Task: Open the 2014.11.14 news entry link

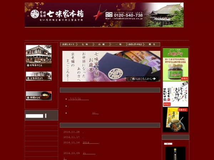Action: pyautogui.click(x=91, y=143)
